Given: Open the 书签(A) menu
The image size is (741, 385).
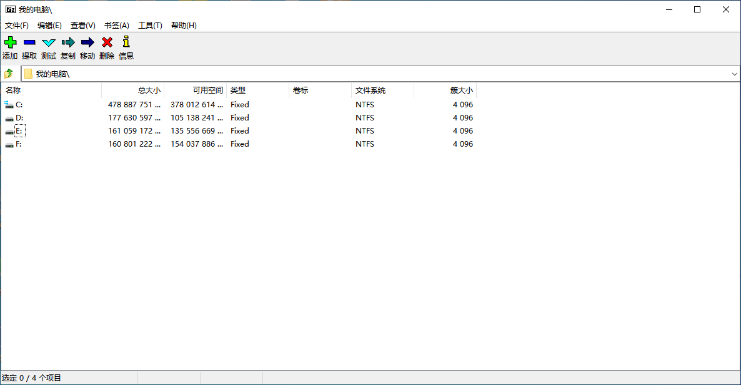Looking at the screenshot, I should (x=116, y=25).
